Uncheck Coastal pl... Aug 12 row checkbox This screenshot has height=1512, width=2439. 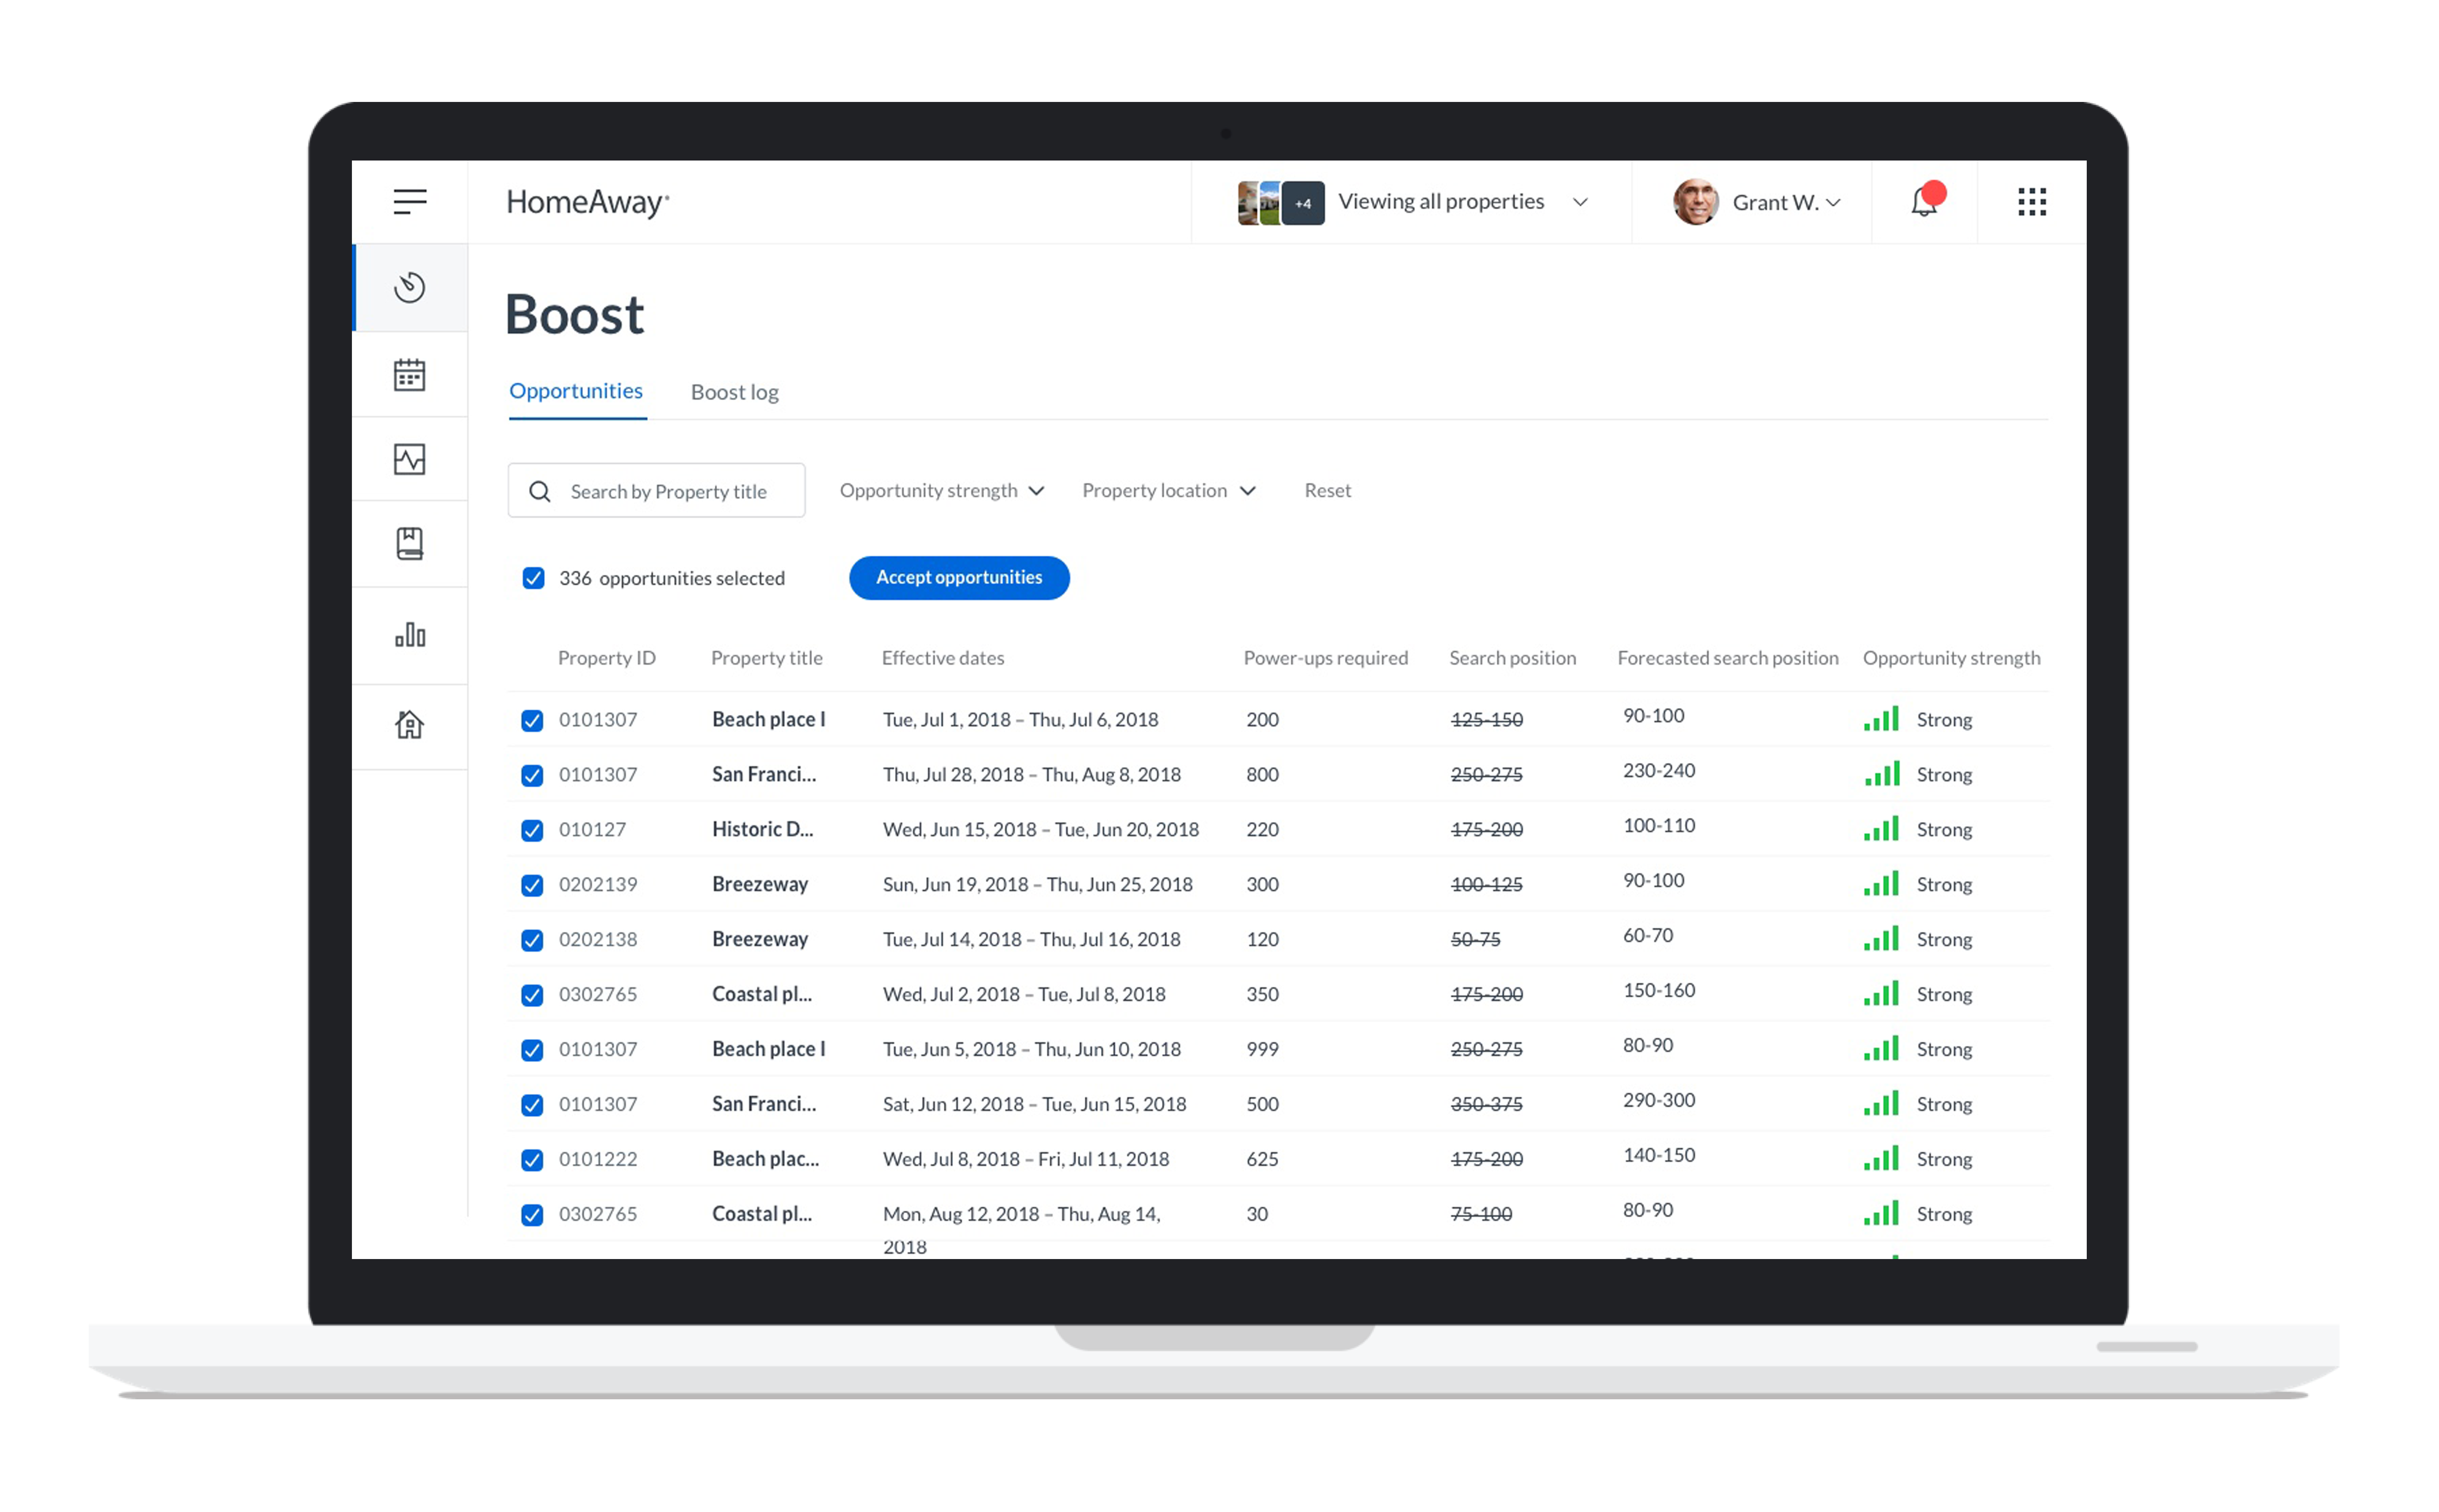[x=532, y=1215]
